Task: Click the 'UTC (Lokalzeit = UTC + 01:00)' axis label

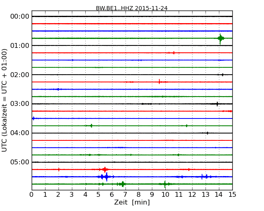Action: click(4, 101)
